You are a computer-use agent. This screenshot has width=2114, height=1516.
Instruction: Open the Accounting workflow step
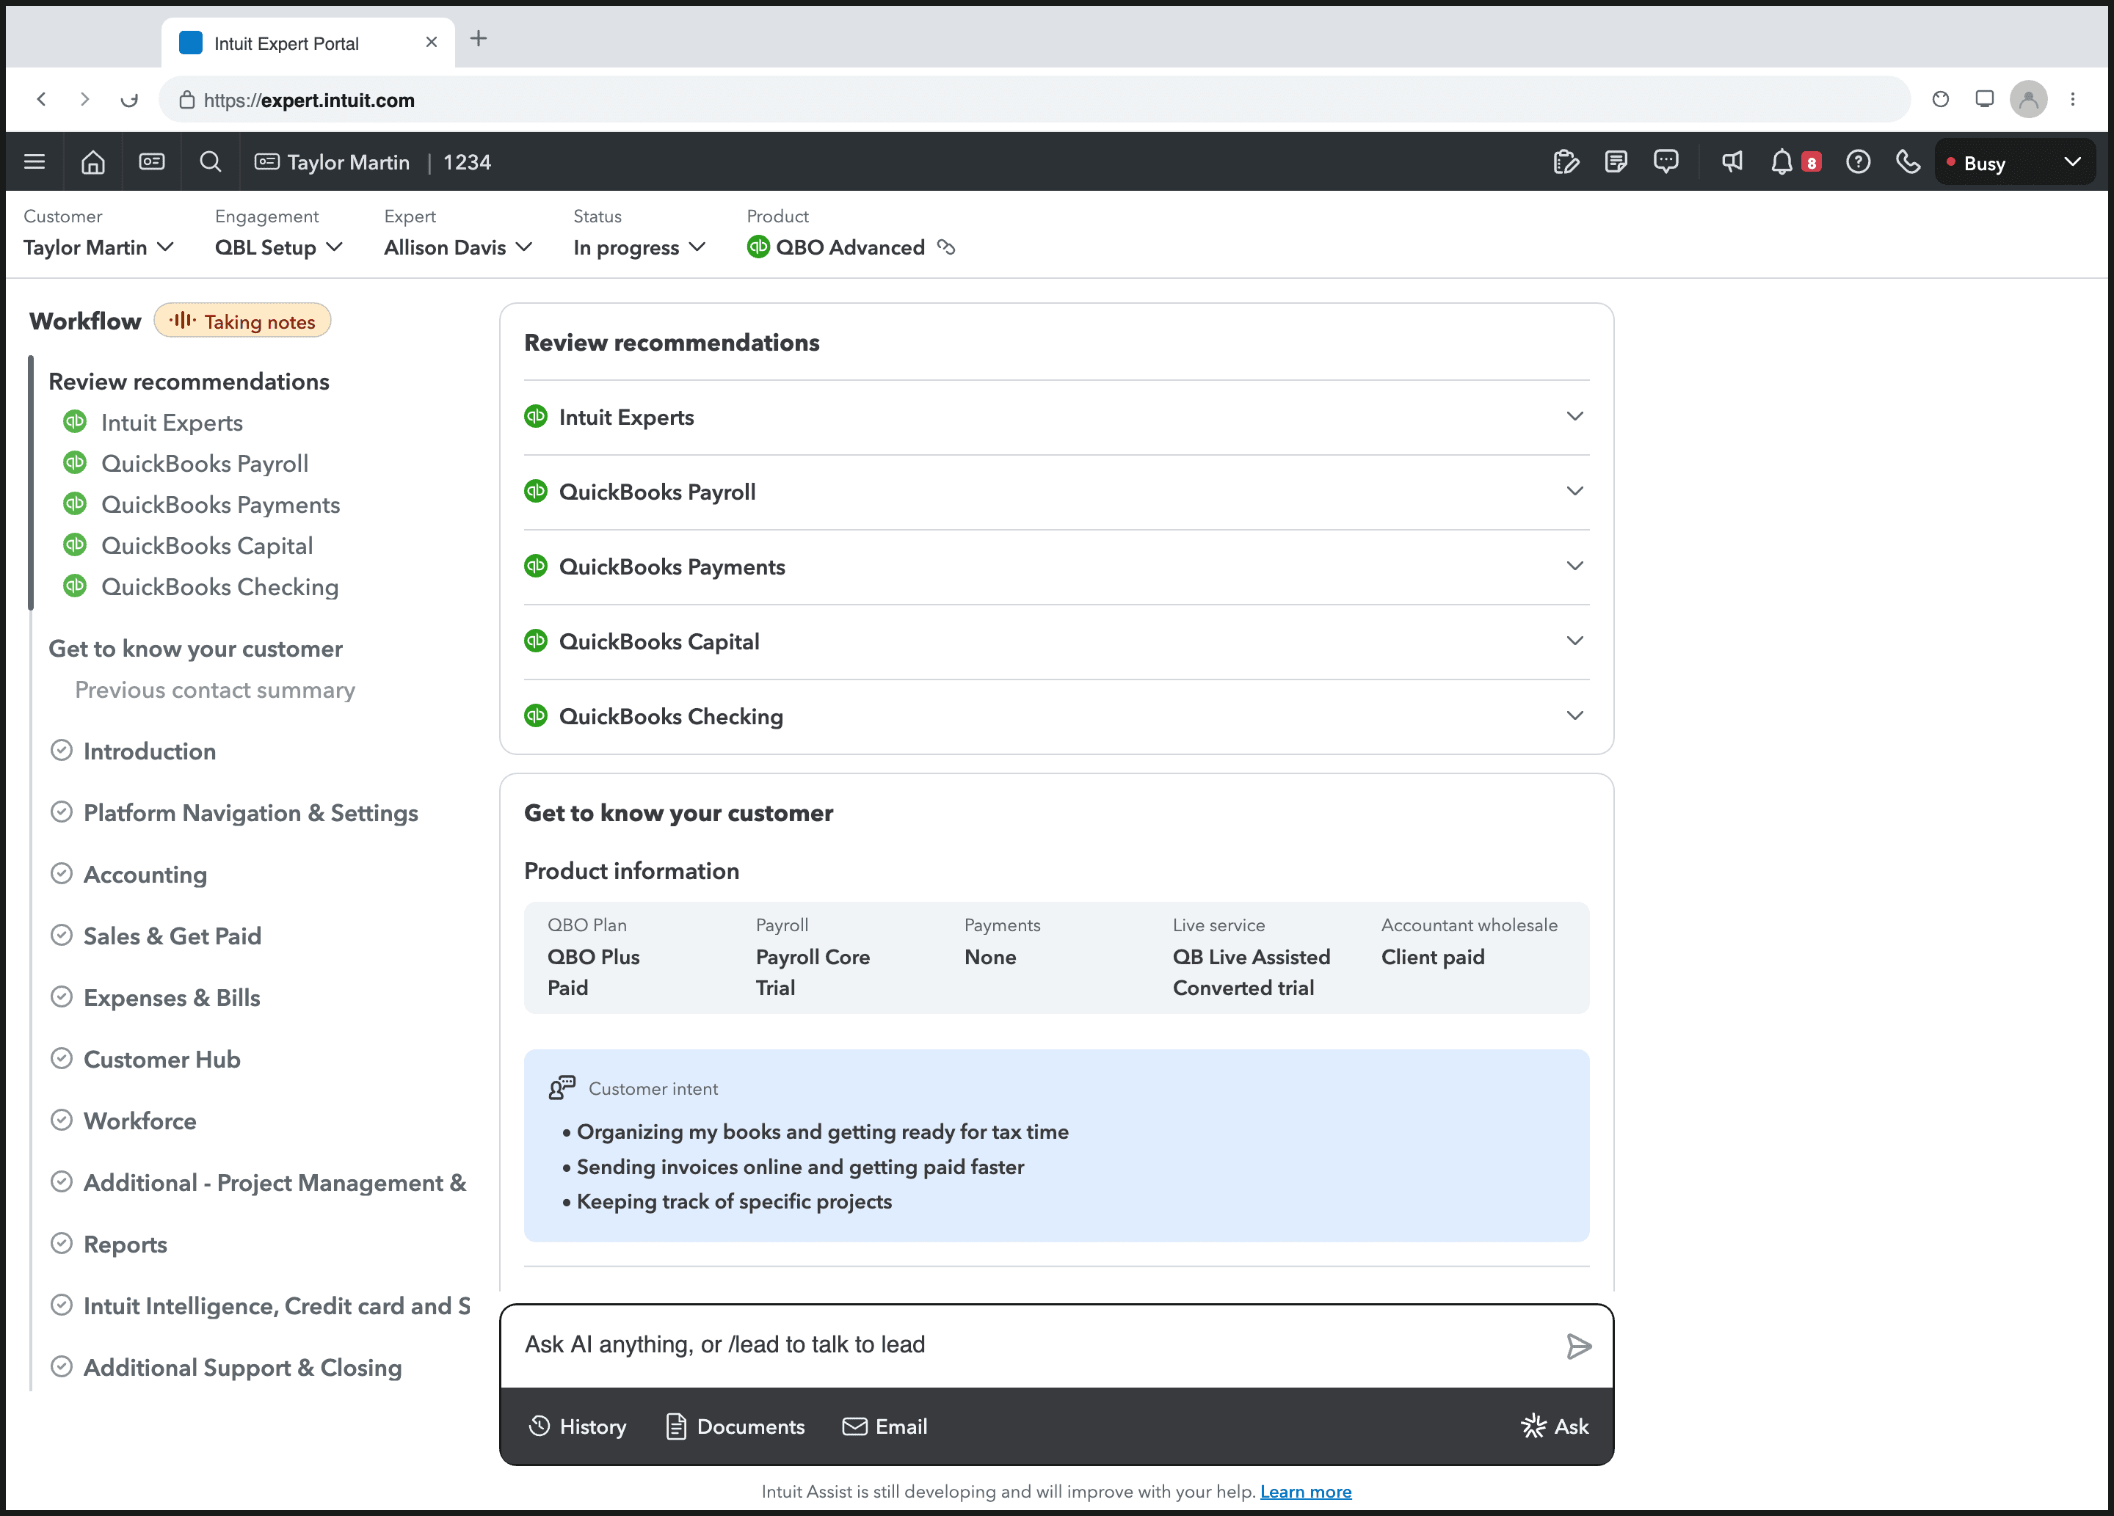[128, 874]
